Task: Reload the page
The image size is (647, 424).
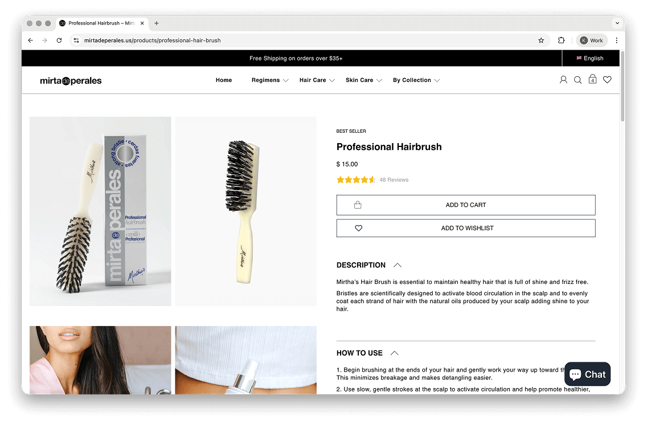Action: coord(59,40)
